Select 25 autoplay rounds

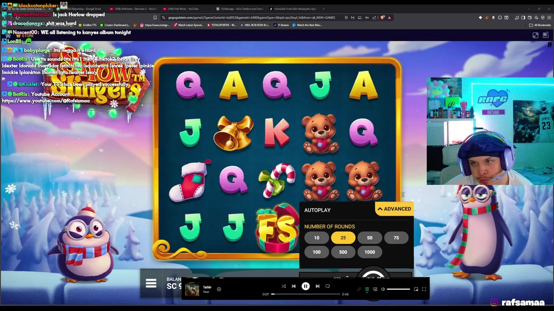(x=343, y=238)
